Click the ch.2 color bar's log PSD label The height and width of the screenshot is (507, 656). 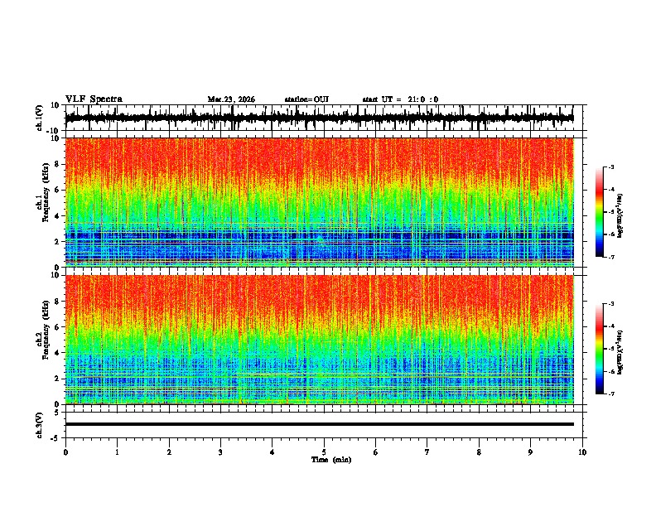[620, 352]
